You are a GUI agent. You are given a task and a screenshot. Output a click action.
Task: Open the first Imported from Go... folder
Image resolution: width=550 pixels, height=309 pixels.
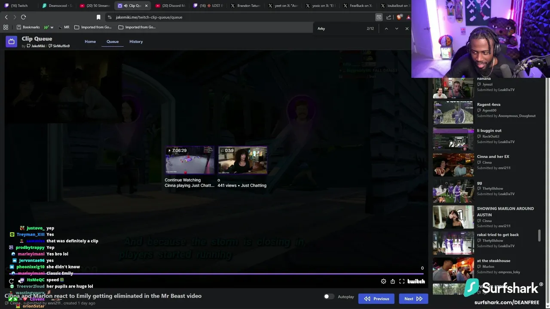click(x=92, y=27)
